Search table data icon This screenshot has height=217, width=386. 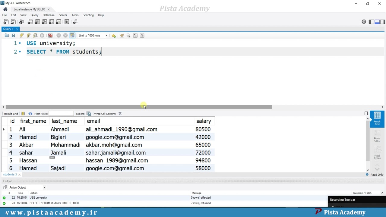(x=67, y=22)
